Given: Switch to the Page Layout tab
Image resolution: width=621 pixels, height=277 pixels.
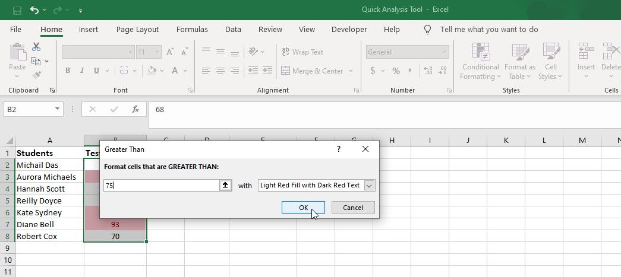Looking at the screenshot, I should [x=137, y=30].
